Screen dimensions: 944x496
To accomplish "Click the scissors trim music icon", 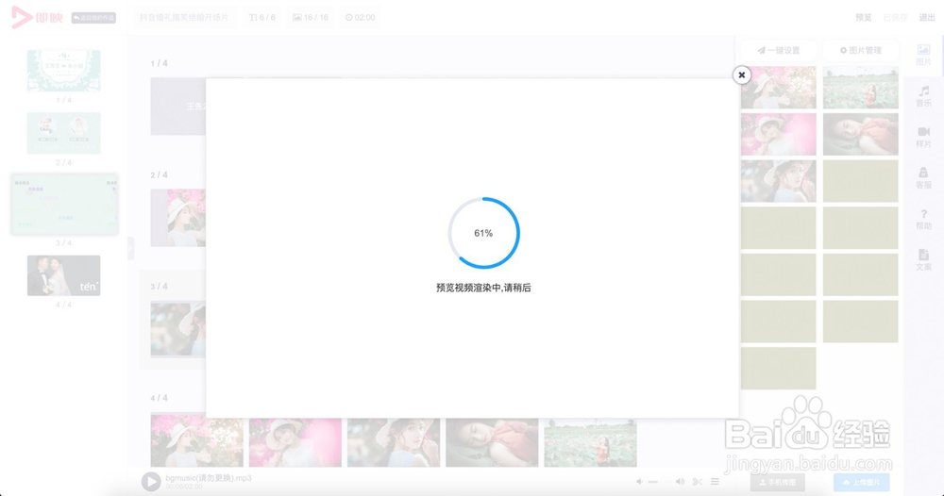I will (698, 482).
